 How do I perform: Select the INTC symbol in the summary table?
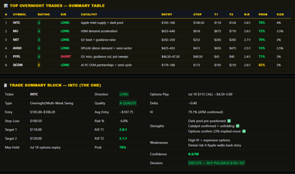pos(16,23)
